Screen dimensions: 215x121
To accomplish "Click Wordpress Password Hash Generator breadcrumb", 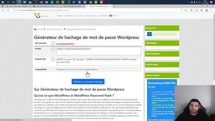I will (81, 29).
